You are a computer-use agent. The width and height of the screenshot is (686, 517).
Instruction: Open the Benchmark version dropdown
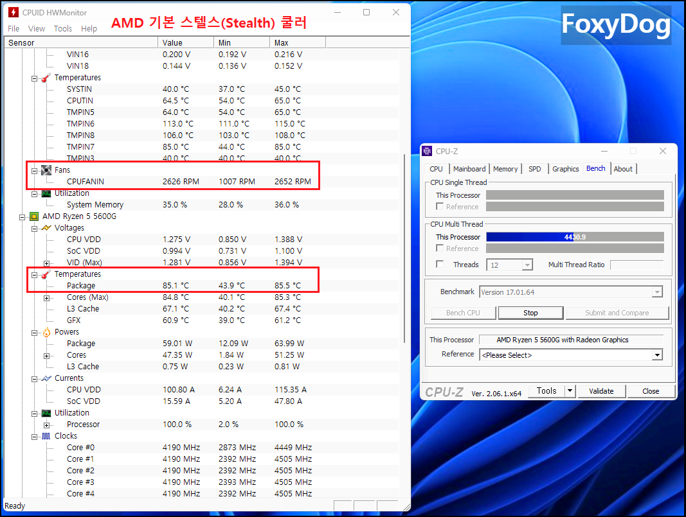click(x=657, y=292)
